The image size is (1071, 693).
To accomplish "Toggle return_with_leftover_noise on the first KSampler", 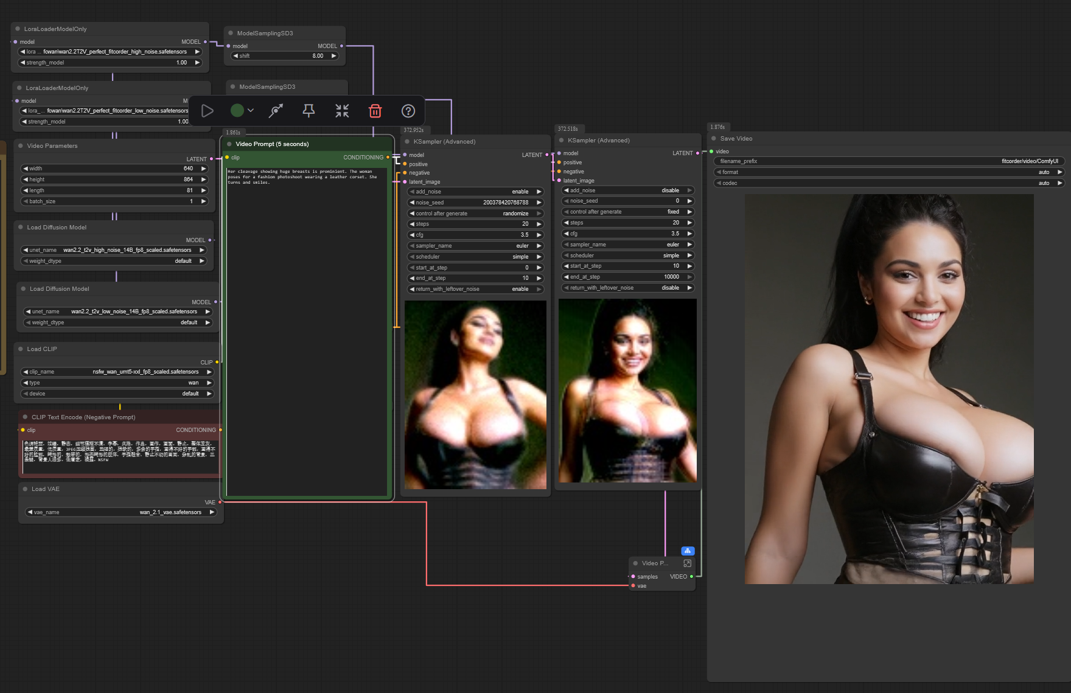I will pos(475,289).
